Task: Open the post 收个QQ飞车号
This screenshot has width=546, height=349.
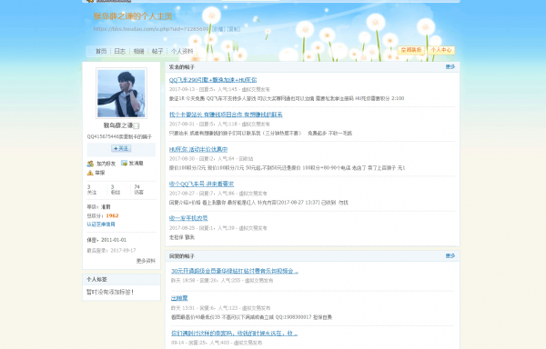Action: tap(201, 184)
